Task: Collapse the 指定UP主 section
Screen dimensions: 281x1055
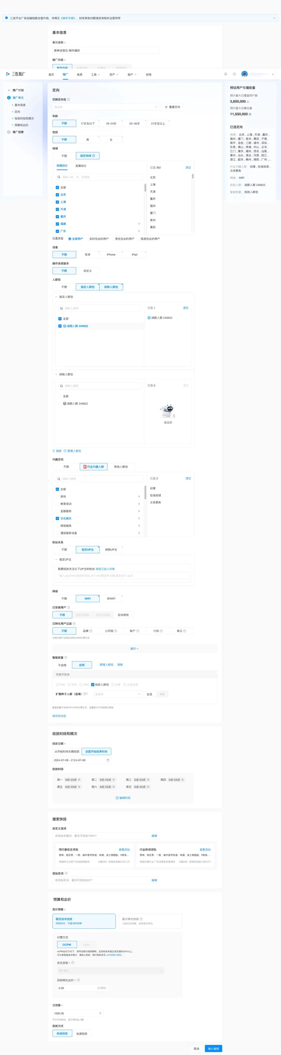Action: tap(56, 560)
